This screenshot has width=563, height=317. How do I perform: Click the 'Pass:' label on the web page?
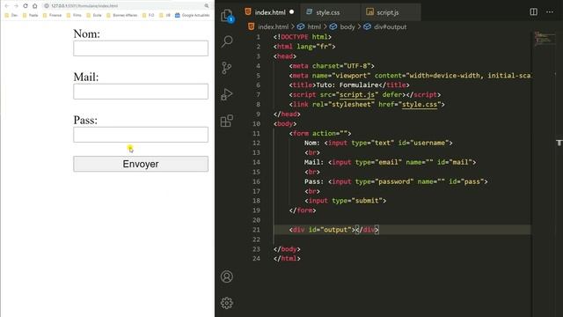pos(85,120)
